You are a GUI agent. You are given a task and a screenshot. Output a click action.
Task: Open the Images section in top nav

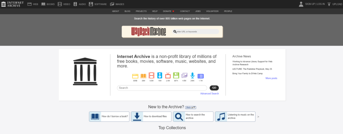coord(117,4)
